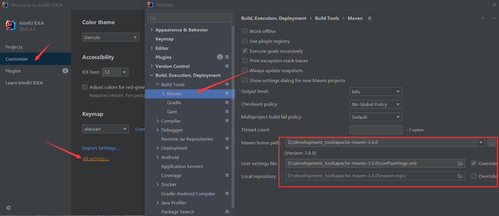Collapse Build, Execution, Deployment node
The width and height of the screenshot is (499, 216).
[x=152, y=75]
